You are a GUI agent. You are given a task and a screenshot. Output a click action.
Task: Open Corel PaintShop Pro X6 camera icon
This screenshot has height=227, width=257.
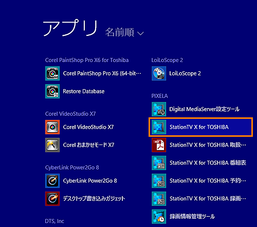point(52,73)
